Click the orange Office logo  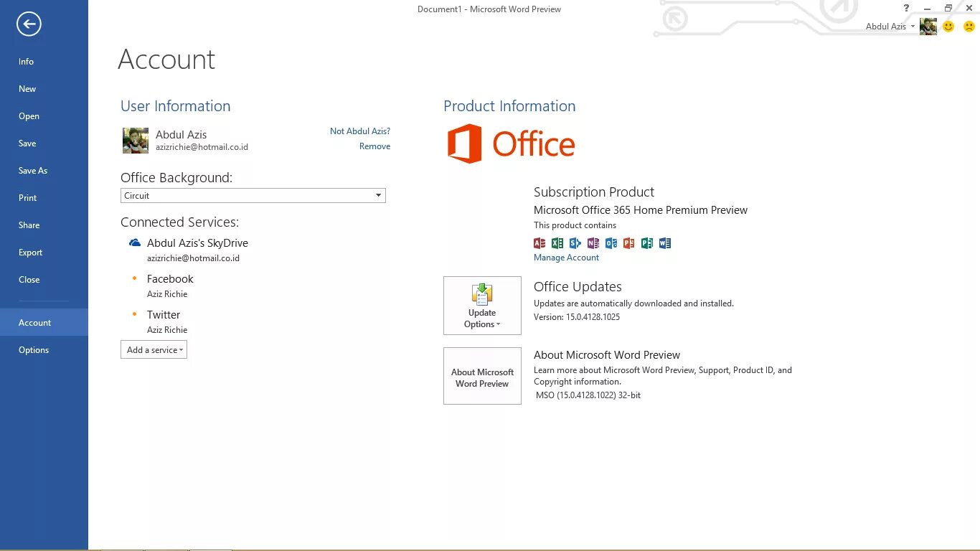click(511, 143)
